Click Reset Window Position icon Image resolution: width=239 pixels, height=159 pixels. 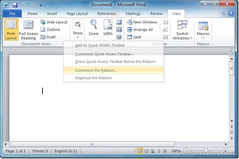point(165,37)
